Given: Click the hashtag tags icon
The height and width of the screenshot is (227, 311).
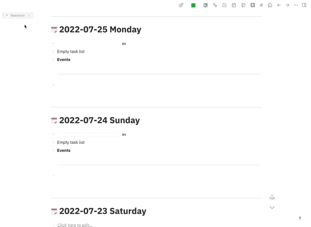Looking at the screenshot, I should pos(261,5).
